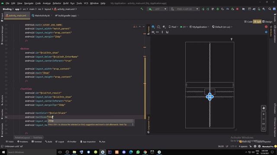The width and height of the screenshot is (277, 155).
Task: Open the Default (en-us) locale dropdown
Action: [x=222, y=27]
